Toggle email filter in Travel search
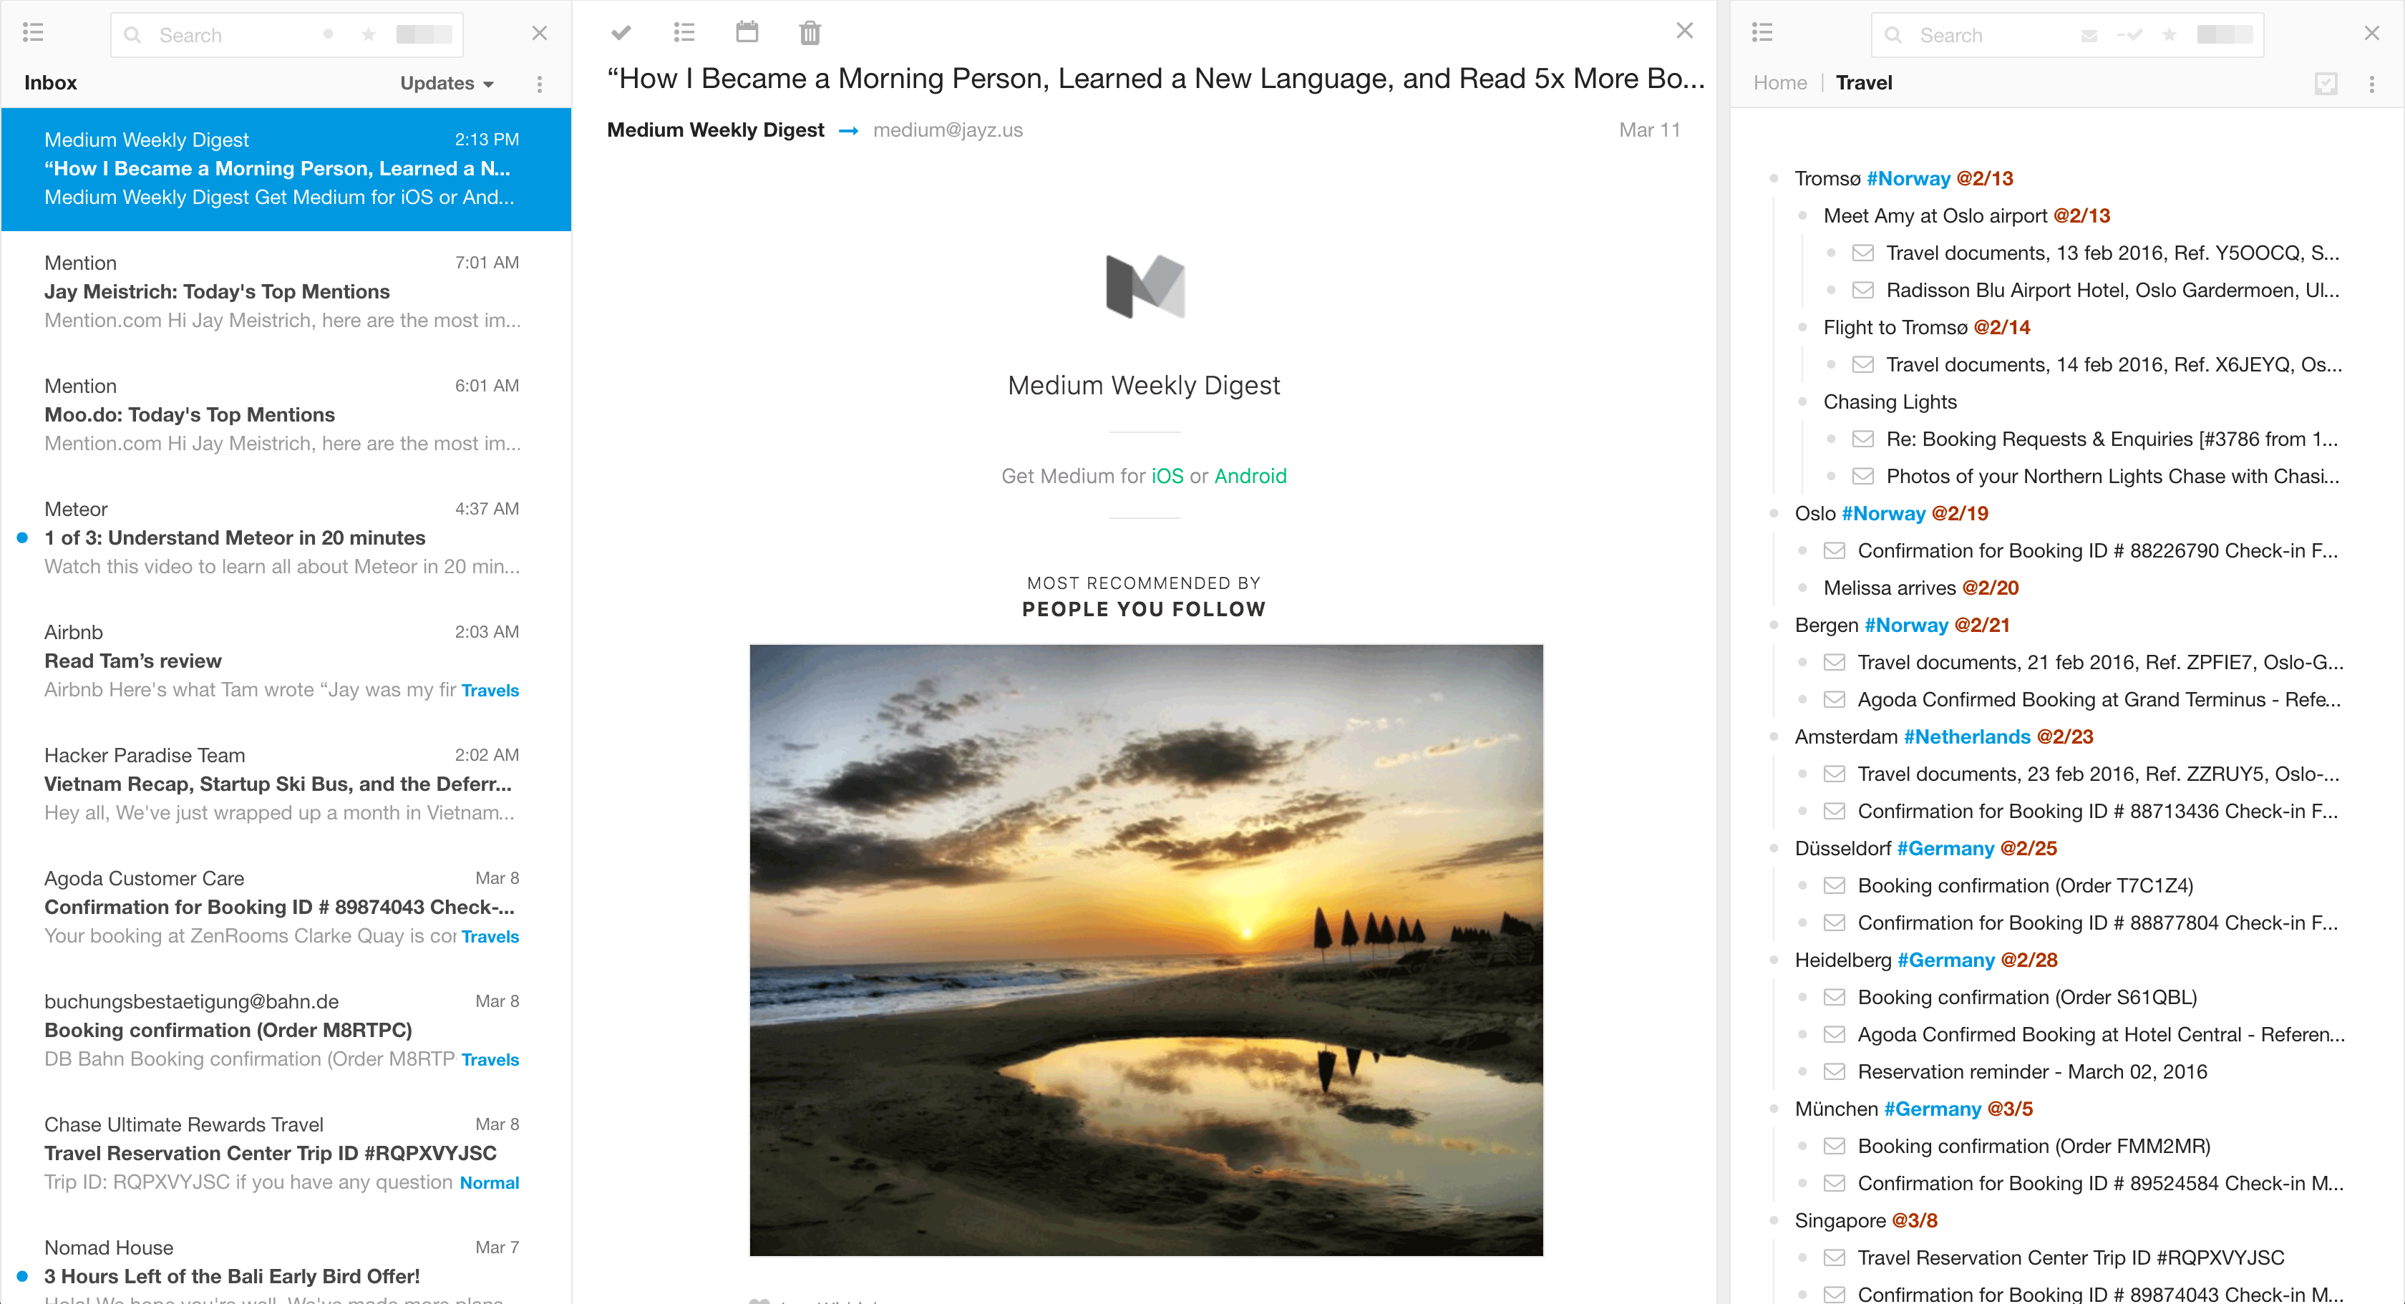The image size is (2405, 1304). 2089,34
